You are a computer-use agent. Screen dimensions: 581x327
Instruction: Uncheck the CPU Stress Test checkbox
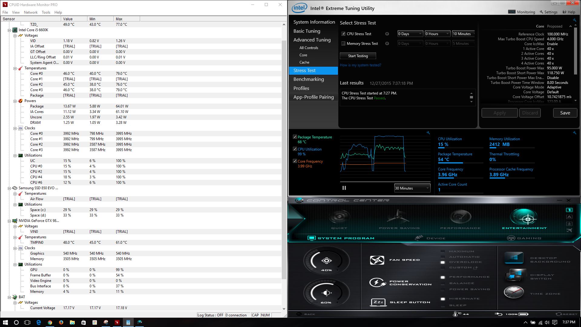[x=343, y=34]
